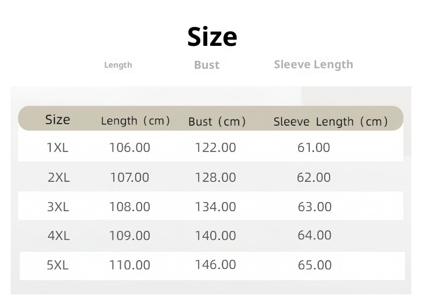The height and width of the screenshot is (305, 422).
Task: Click the 63.00 sleeve length value
Action: point(315,207)
